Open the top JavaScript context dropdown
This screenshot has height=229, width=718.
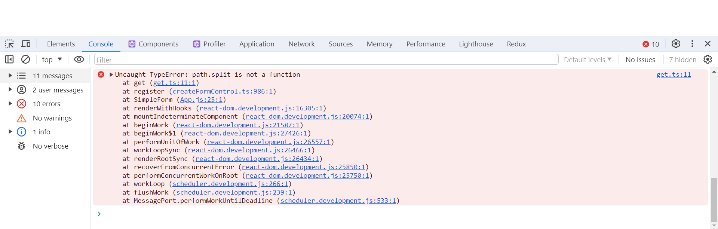[x=52, y=59]
